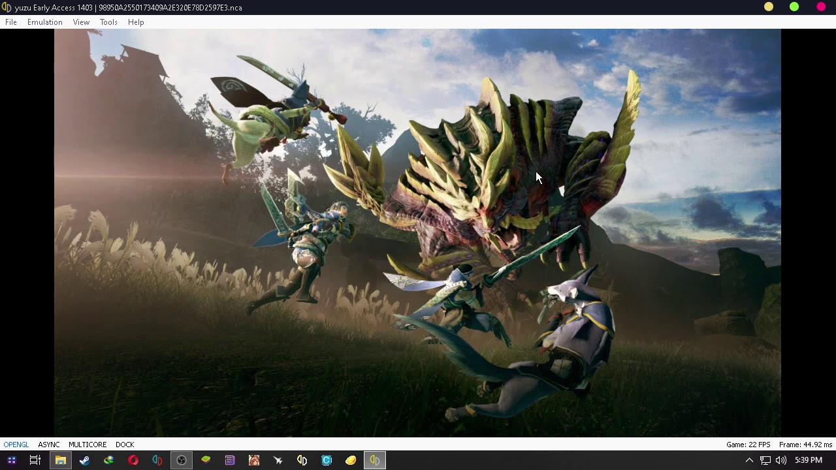Open File Explorer from the taskbar

60,460
